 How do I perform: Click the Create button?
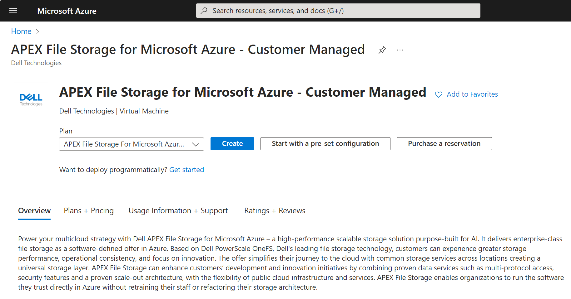point(232,144)
